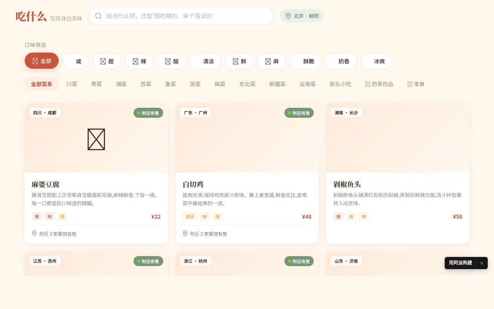
Task: Select the 全部 flavor filter
Action: tap(42, 61)
